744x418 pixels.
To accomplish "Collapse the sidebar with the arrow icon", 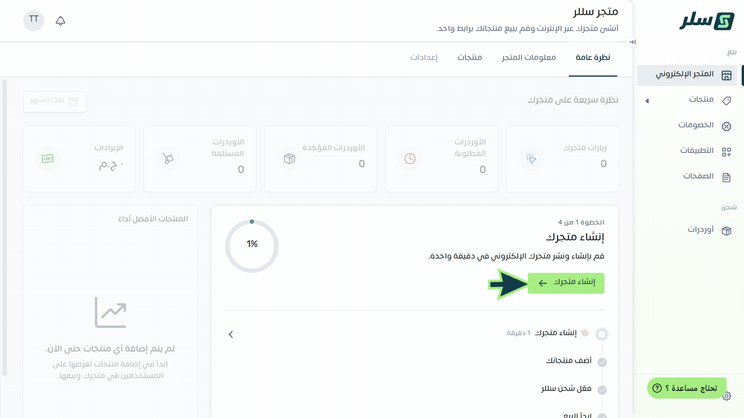I will point(632,42).
